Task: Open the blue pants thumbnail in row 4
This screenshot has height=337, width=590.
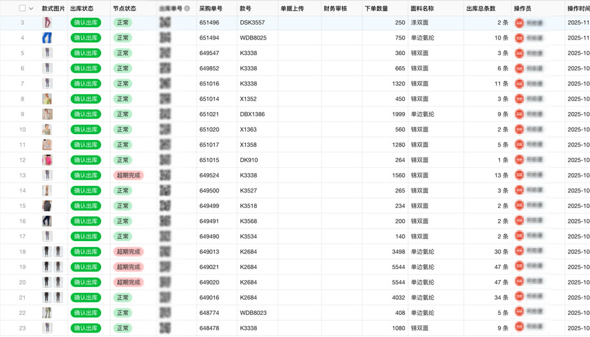Action: (47, 38)
